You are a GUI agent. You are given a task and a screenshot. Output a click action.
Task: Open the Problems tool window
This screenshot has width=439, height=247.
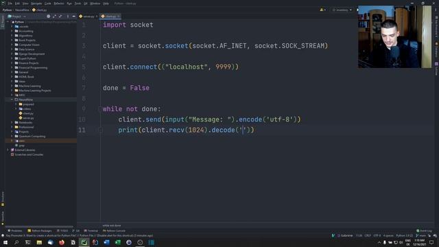coord(15,231)
